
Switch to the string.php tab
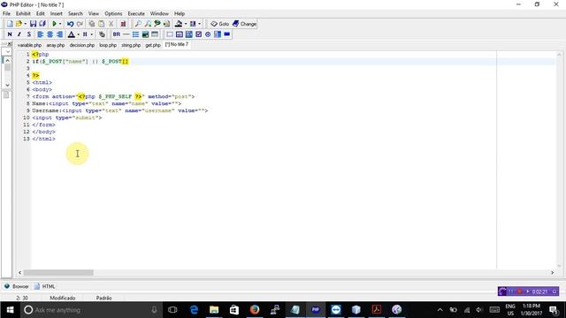pyautogui.click(x=131, y=45)
